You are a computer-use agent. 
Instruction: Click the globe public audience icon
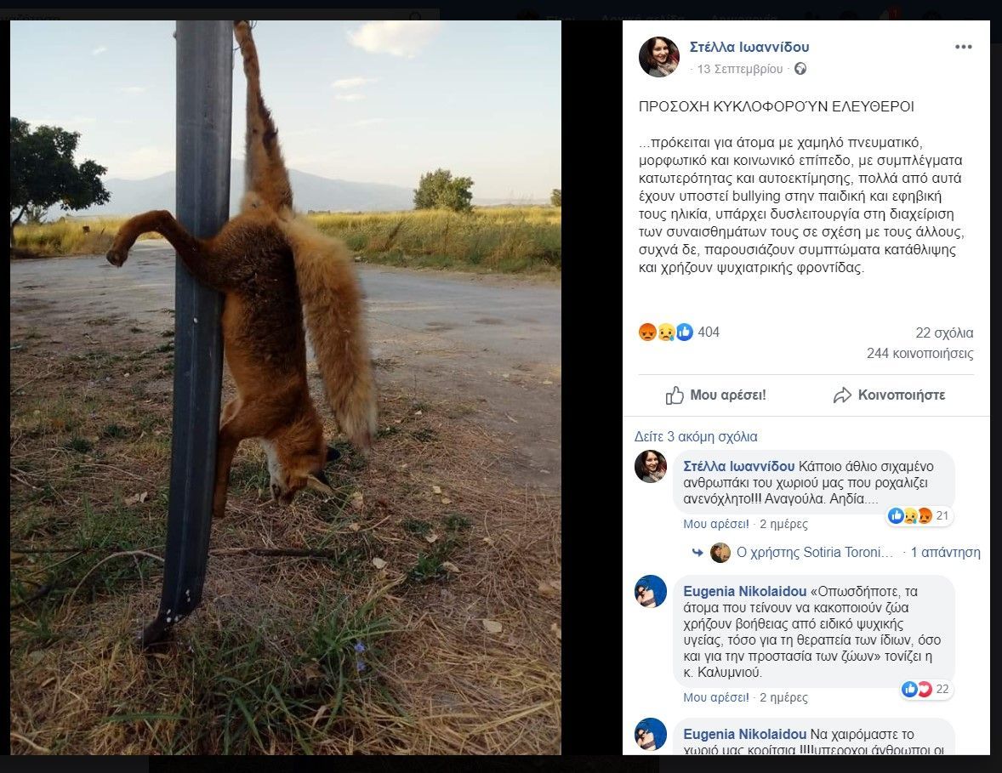800,69
